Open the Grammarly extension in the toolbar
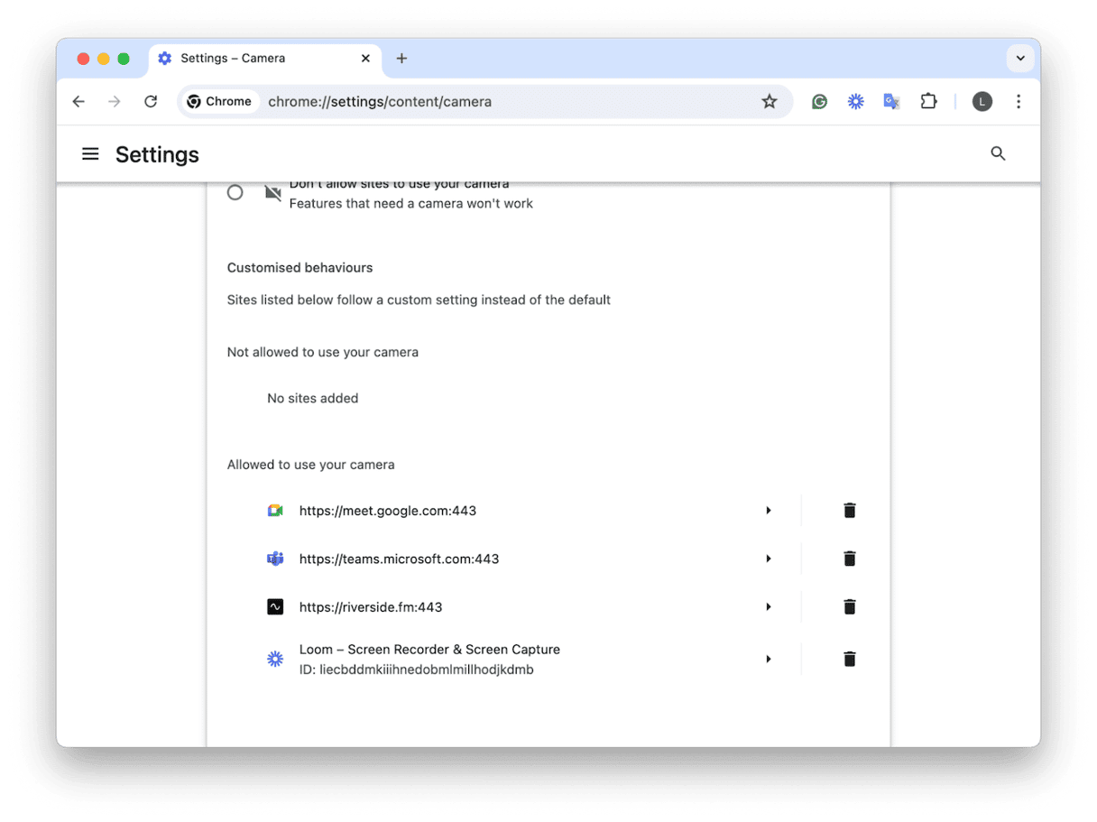1097x822 pixels. 819,101
